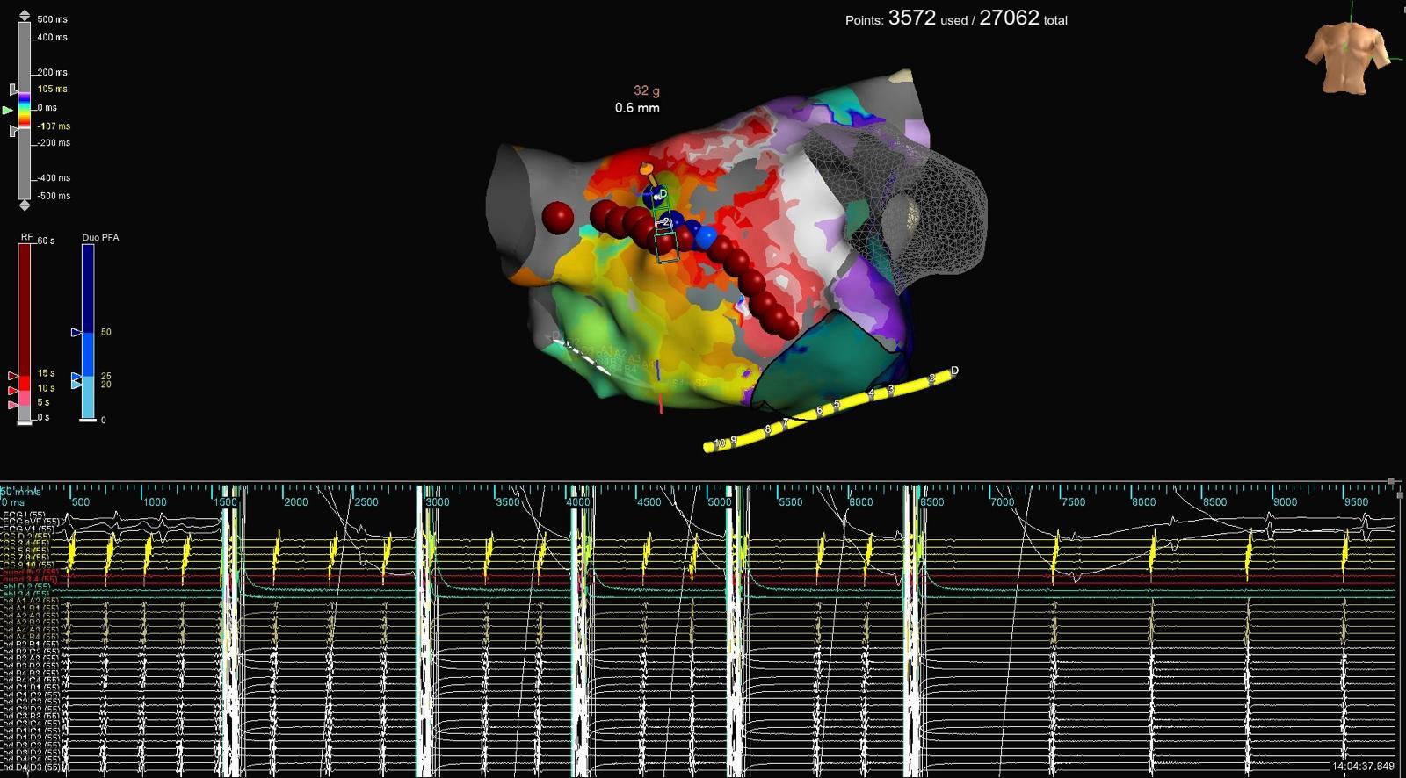Click the '0.6 mm' distance reading
Viewport: 1406px width, 778px height.
coord(637,108)
